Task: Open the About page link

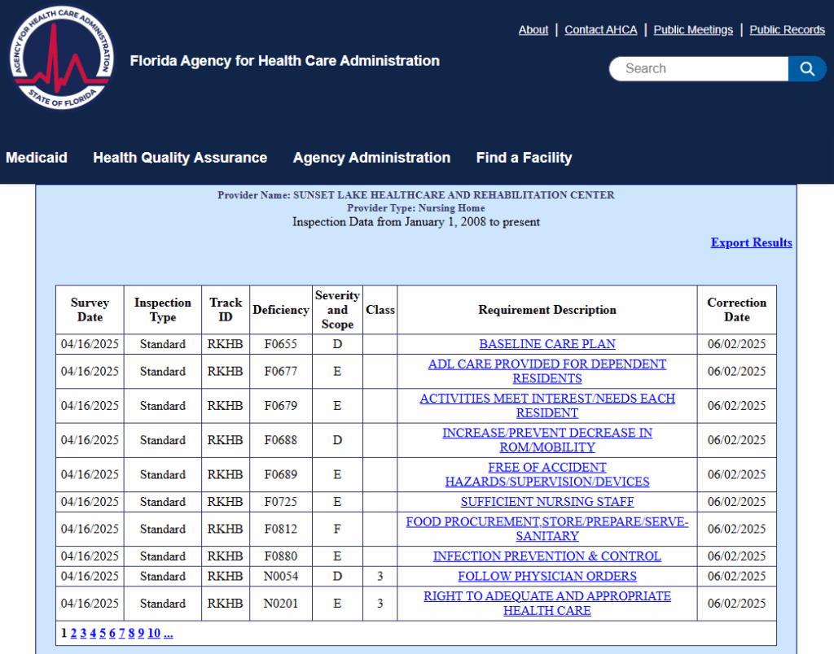Action: (533, 29)
